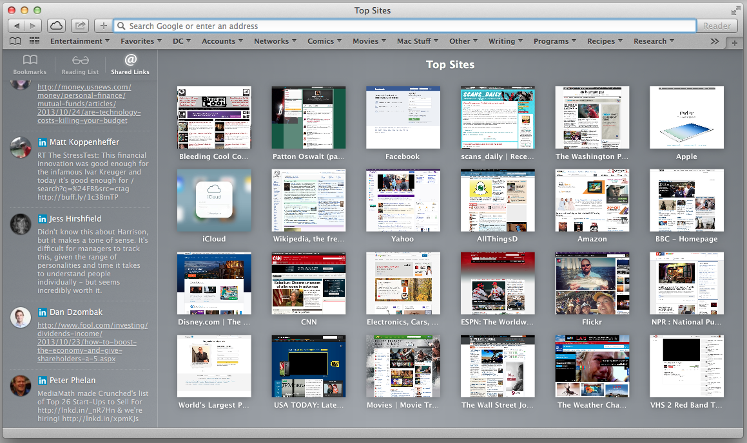Open the Amazon top site thumbnail
Viewport: 747px width, 443px height.
tap(592, 200)
